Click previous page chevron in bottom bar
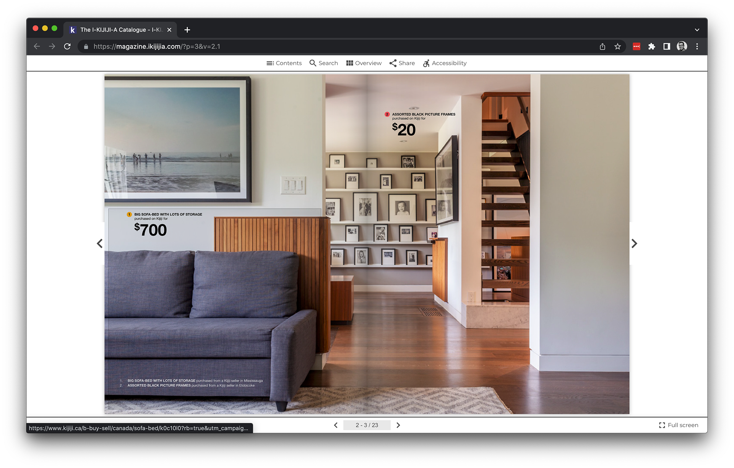 (x=336, y=425)
